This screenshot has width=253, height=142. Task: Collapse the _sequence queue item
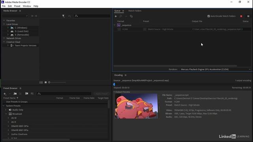point(115,25)
